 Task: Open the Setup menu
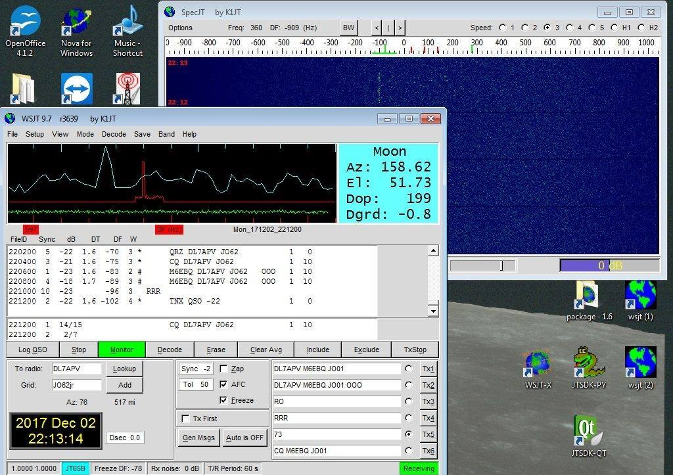pos(35,134)
